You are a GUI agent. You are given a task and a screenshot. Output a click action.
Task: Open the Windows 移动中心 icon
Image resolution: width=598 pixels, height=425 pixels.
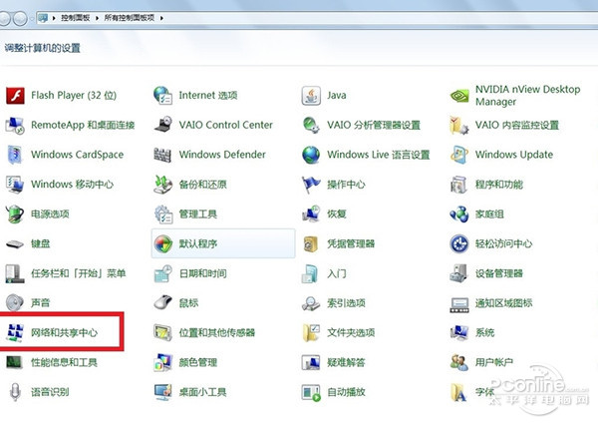pyautogui.click(x=15, y=185)
